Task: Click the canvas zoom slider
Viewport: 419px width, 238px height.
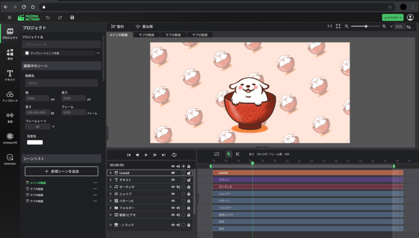Action: 365,26
